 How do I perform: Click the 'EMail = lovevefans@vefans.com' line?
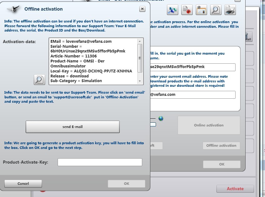[81, 42]
